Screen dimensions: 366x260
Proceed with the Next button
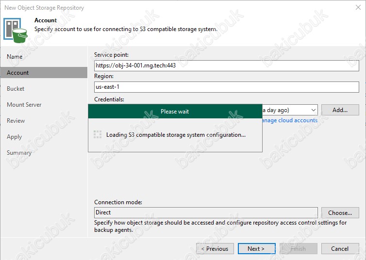click(x=256, y=249)
